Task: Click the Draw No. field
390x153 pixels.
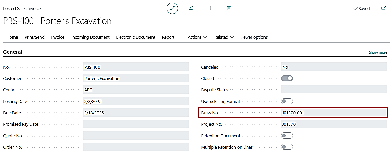Action: coord(333,113)
